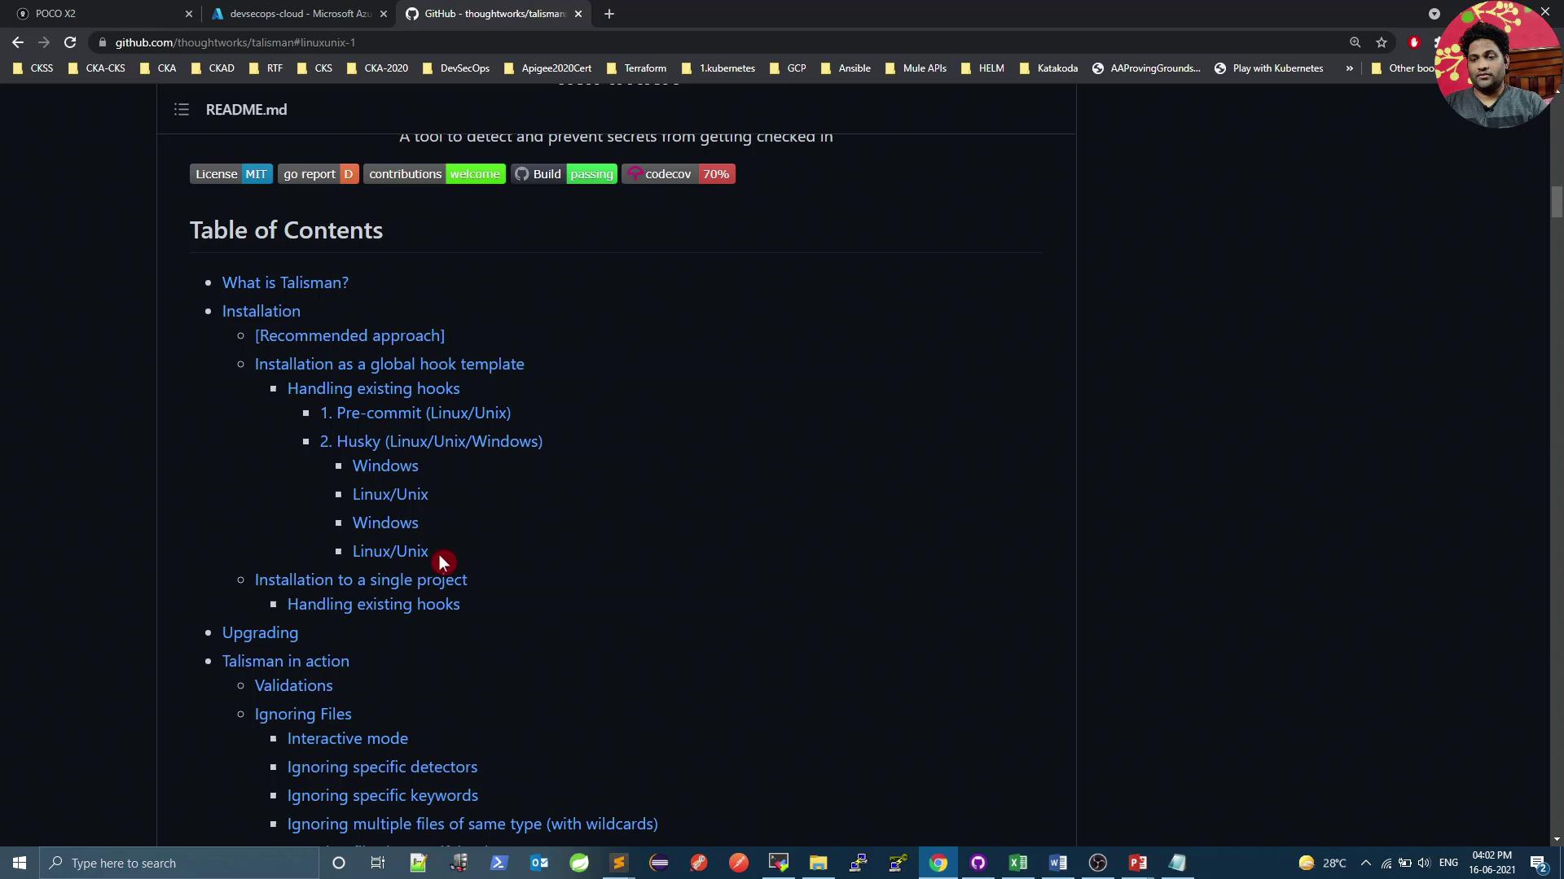
Task: Jump to the Installation section
Action: click(261, 311)
